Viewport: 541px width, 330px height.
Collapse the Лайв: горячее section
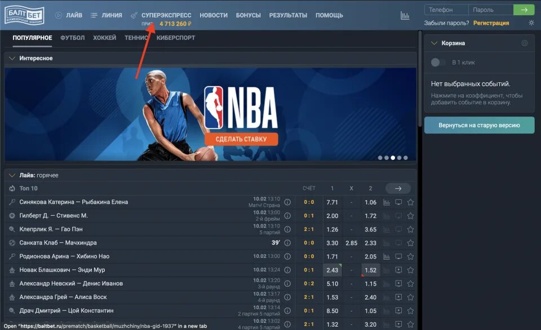(x=12, y=175)
